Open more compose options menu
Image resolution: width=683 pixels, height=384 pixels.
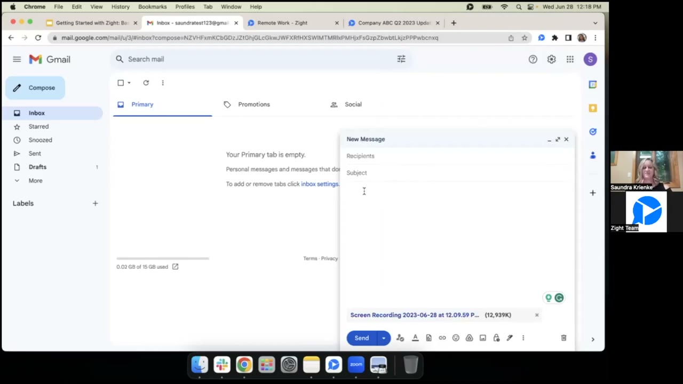tap(523, 338)
